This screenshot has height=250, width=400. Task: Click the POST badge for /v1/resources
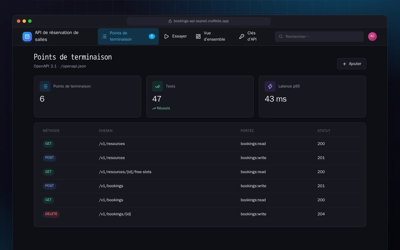(49, 158)
